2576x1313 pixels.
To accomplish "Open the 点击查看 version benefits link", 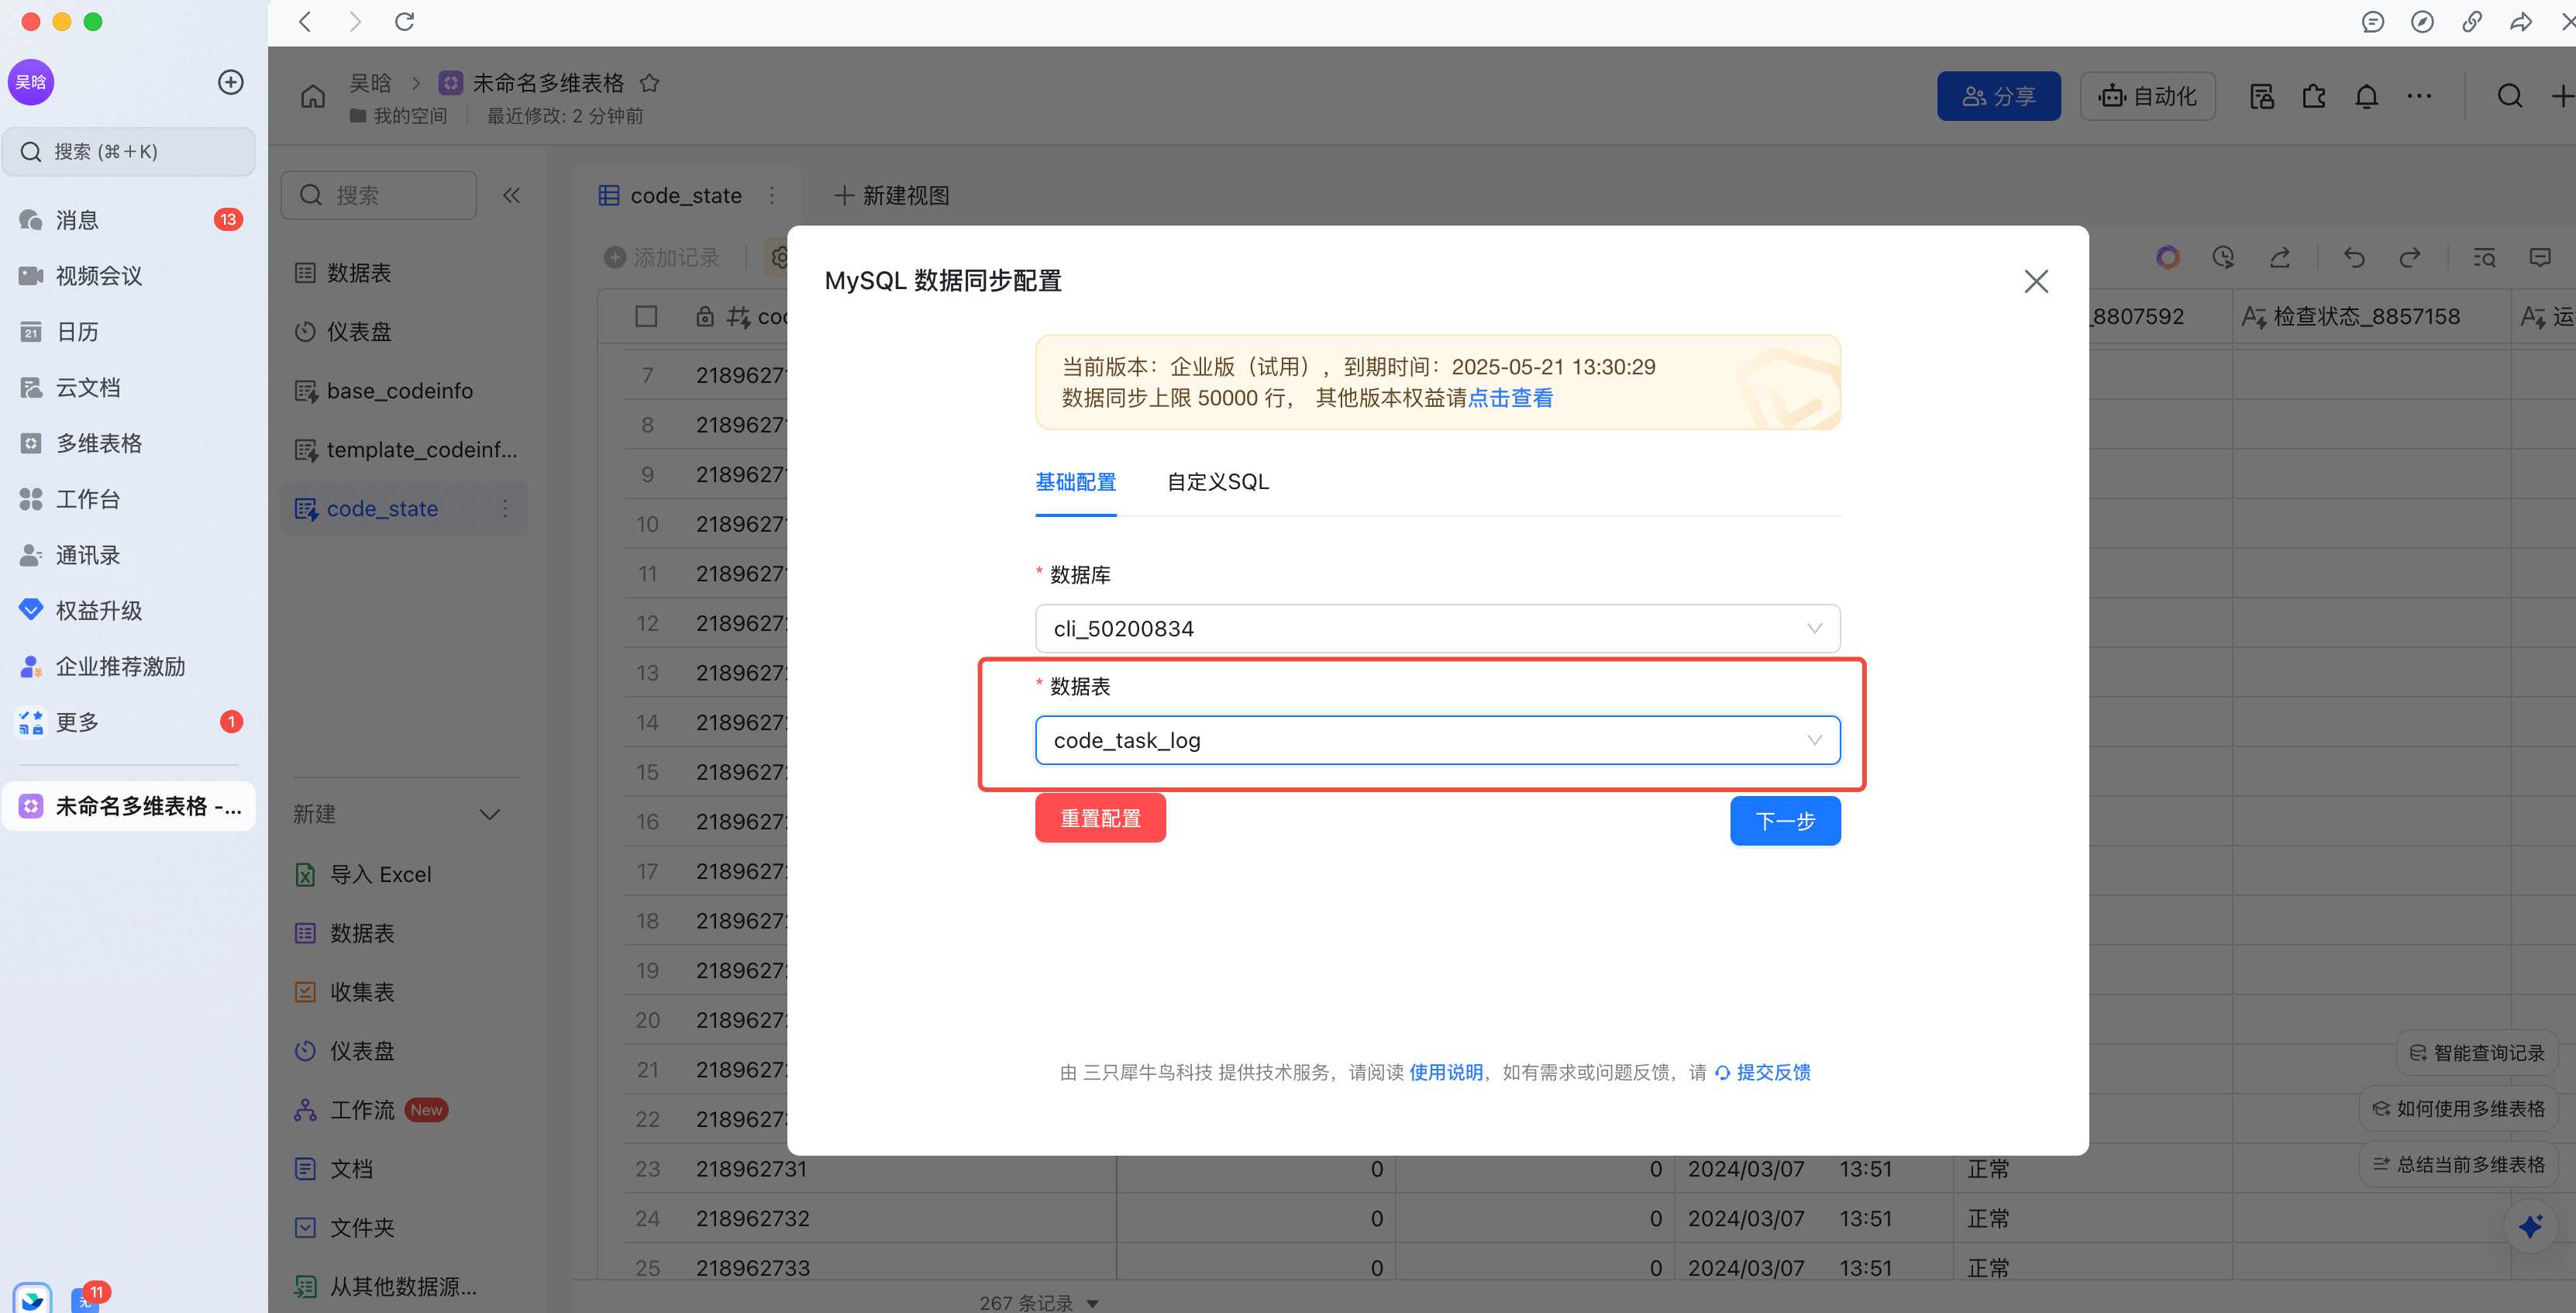I will tap(1510, 398).
